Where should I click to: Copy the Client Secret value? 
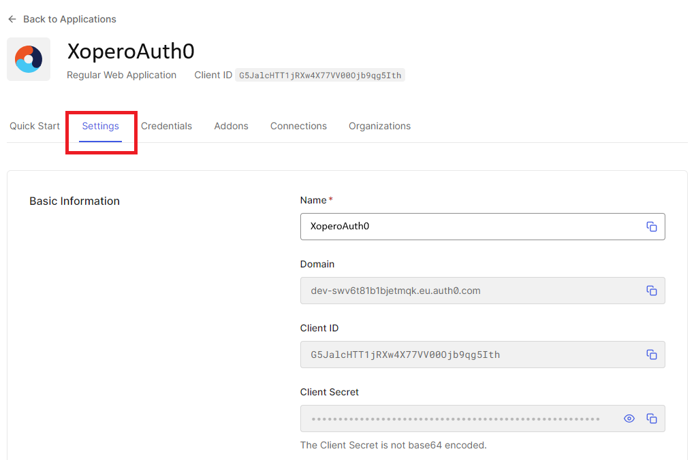[x=651, y=418]
